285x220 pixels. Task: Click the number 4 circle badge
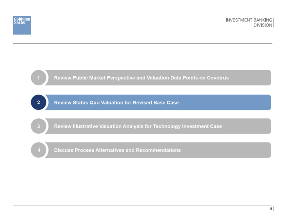click(38, 150)
